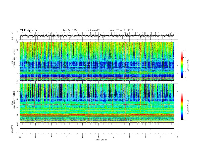This screenshot has width=199, height=154.
Task: Click the ch.2 log(PSD) colorbar label
Action: pyautogui.click(x=188, y=107)
